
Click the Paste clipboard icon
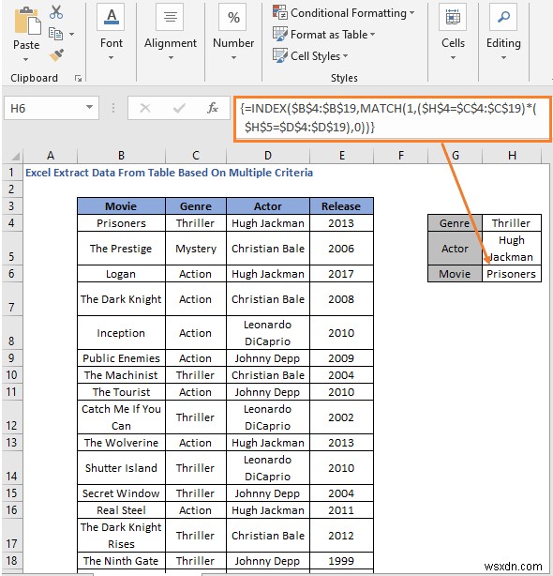[x=27, y=21]
